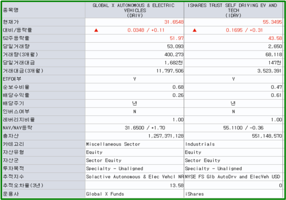Click the 투자목적 row label
Screen dimensions: 286x200
[13, 168]
